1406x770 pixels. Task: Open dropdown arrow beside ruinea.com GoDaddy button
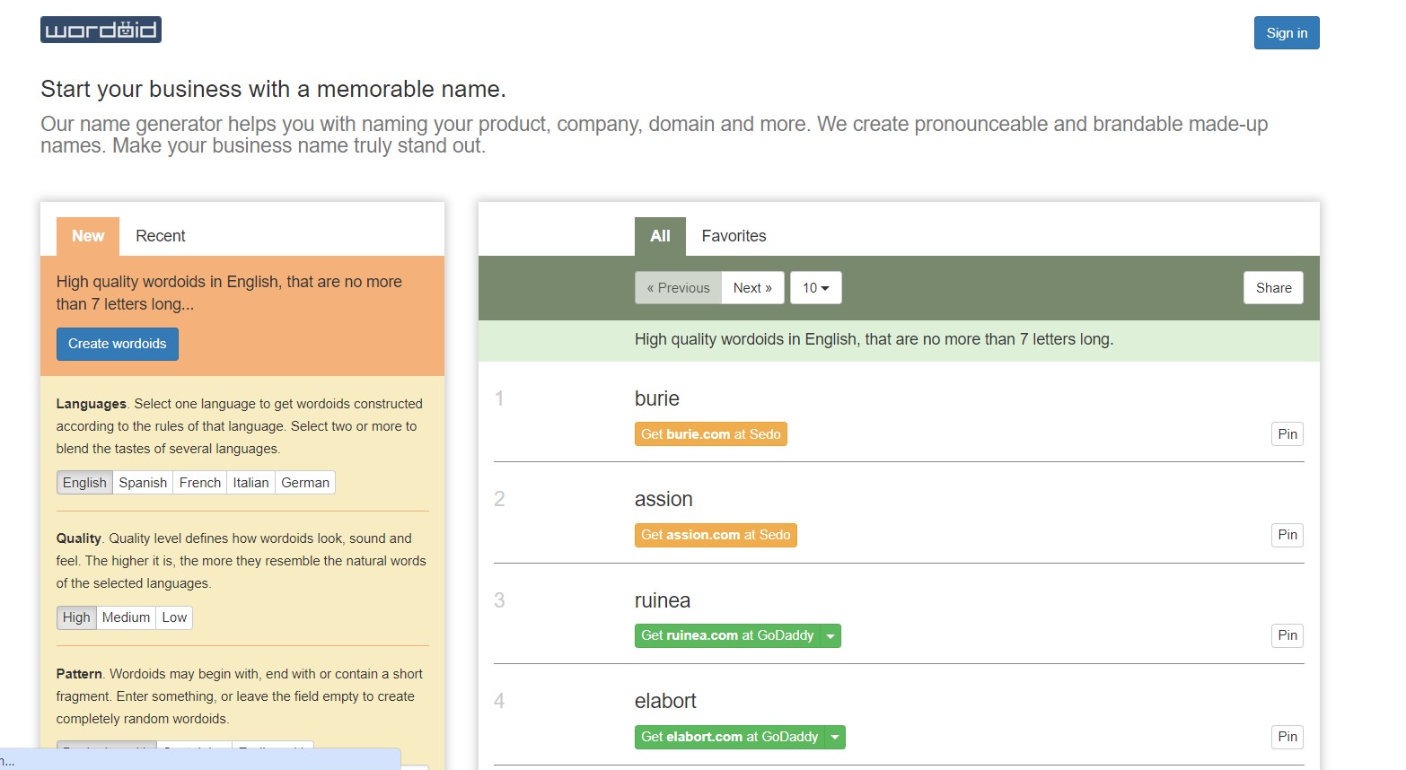[831, 636]
